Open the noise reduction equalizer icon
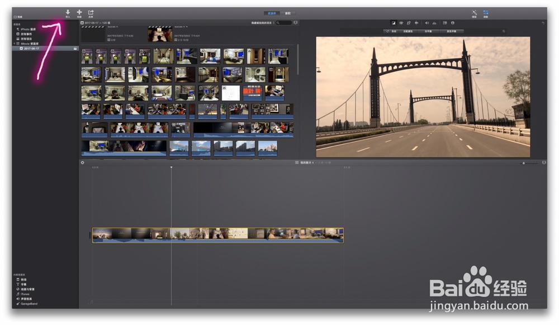The height and width of the screenshot is (325, 559). point(434,23)
